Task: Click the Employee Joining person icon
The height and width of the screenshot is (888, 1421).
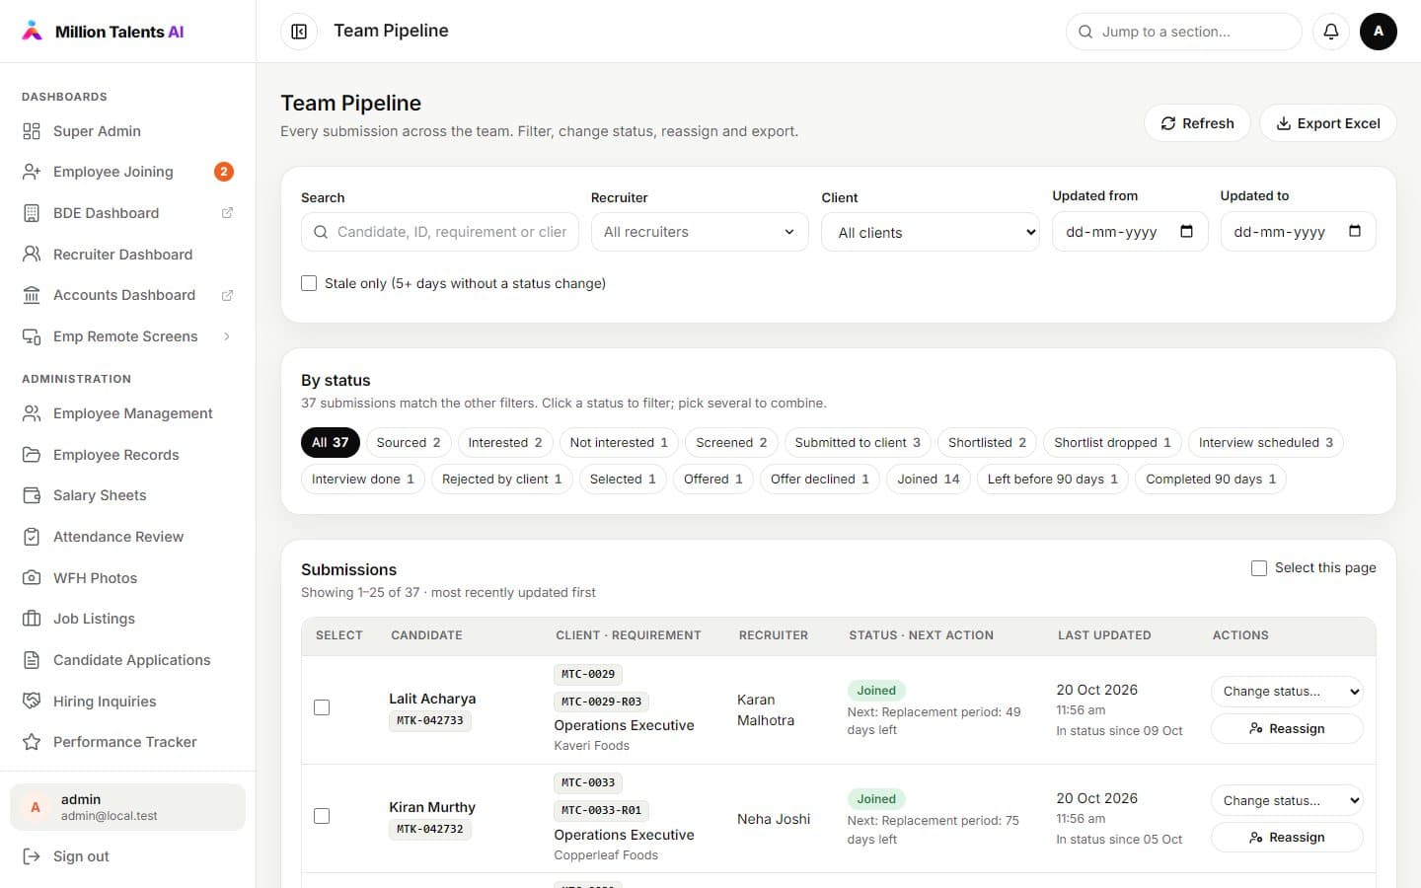Action: pos(32,172)
